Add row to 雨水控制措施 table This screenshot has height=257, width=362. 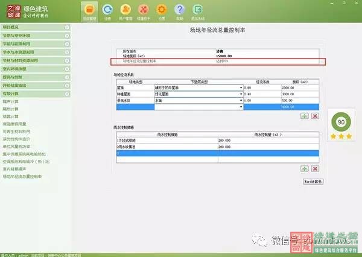[x=305, y=168]
